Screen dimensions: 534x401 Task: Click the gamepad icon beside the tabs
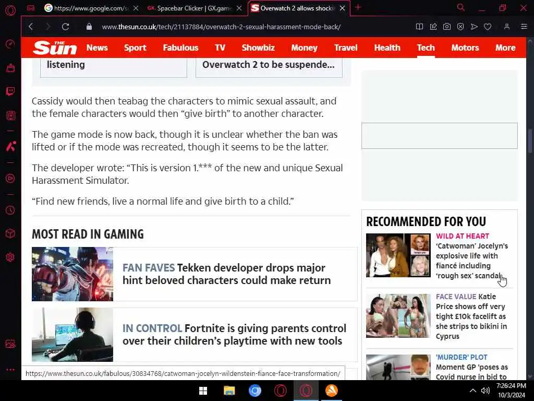click(x=31, y=8)
